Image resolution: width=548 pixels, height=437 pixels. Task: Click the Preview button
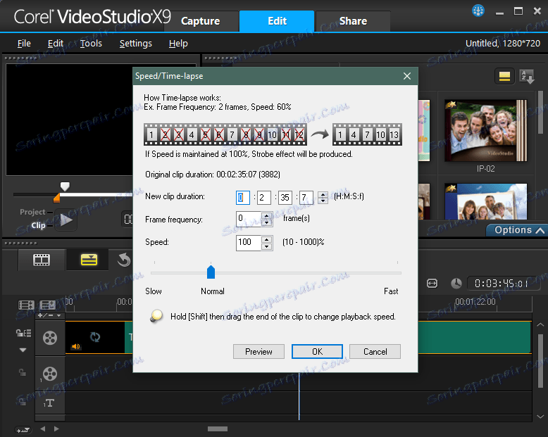(x=259, y=351)
